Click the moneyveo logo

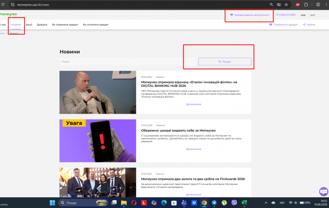coord(9,14)
